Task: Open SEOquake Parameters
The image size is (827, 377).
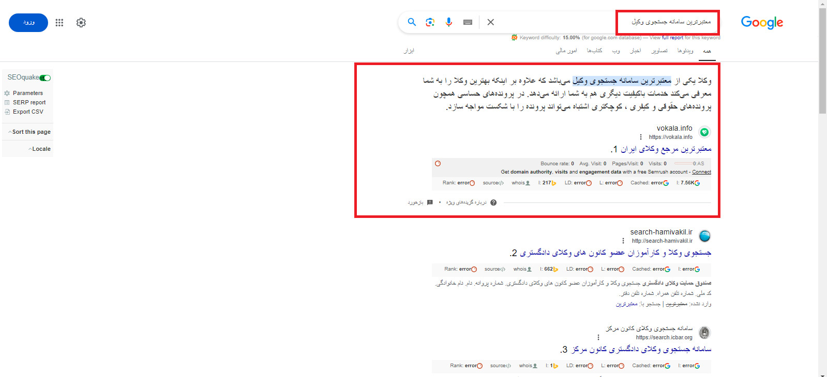Action: point(28,93)
